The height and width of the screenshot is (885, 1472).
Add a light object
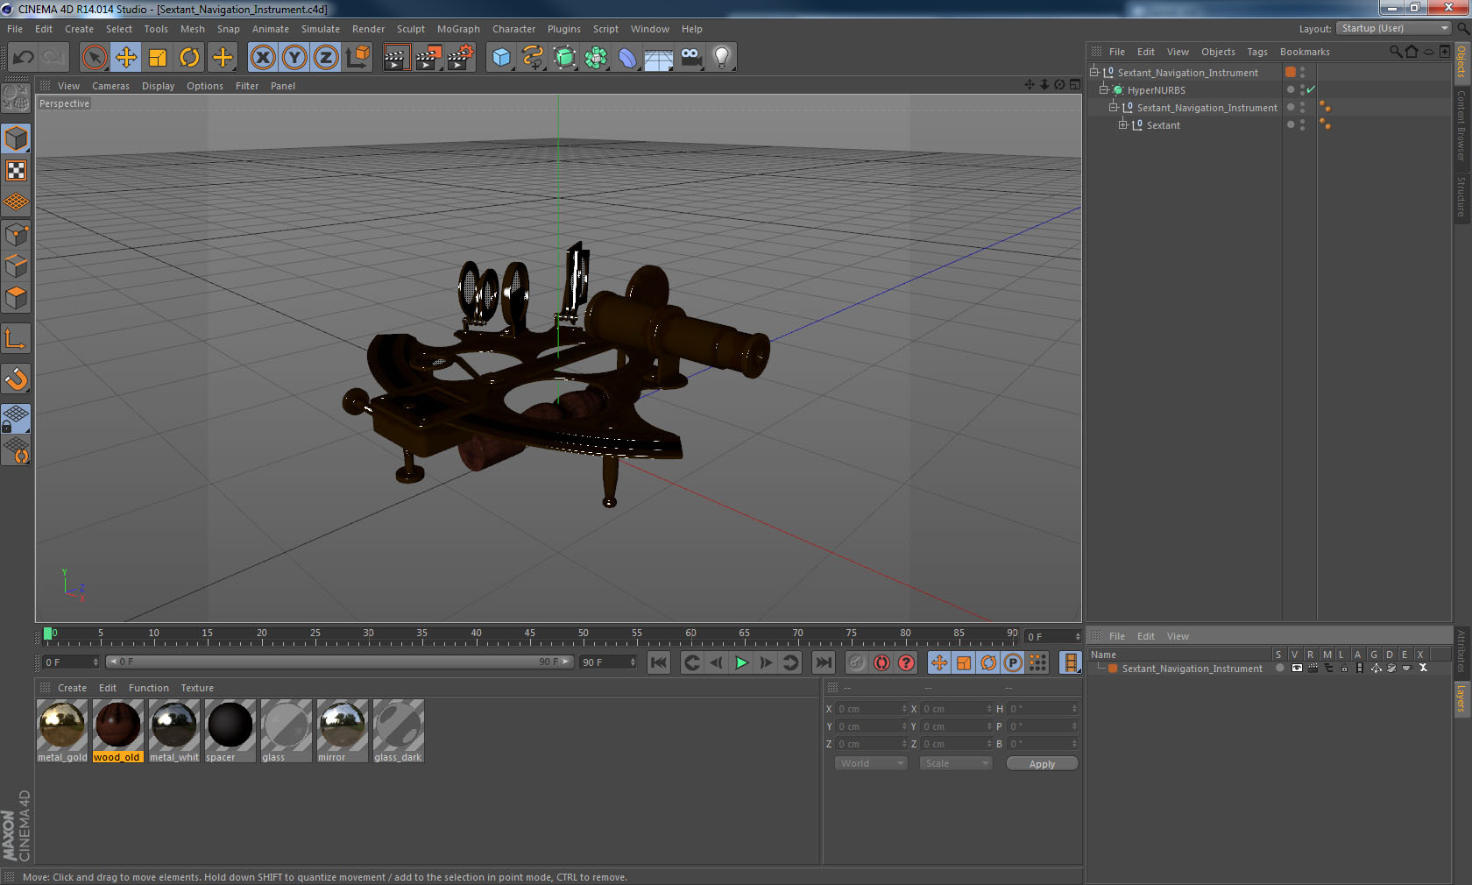click(x=722, y=58)
